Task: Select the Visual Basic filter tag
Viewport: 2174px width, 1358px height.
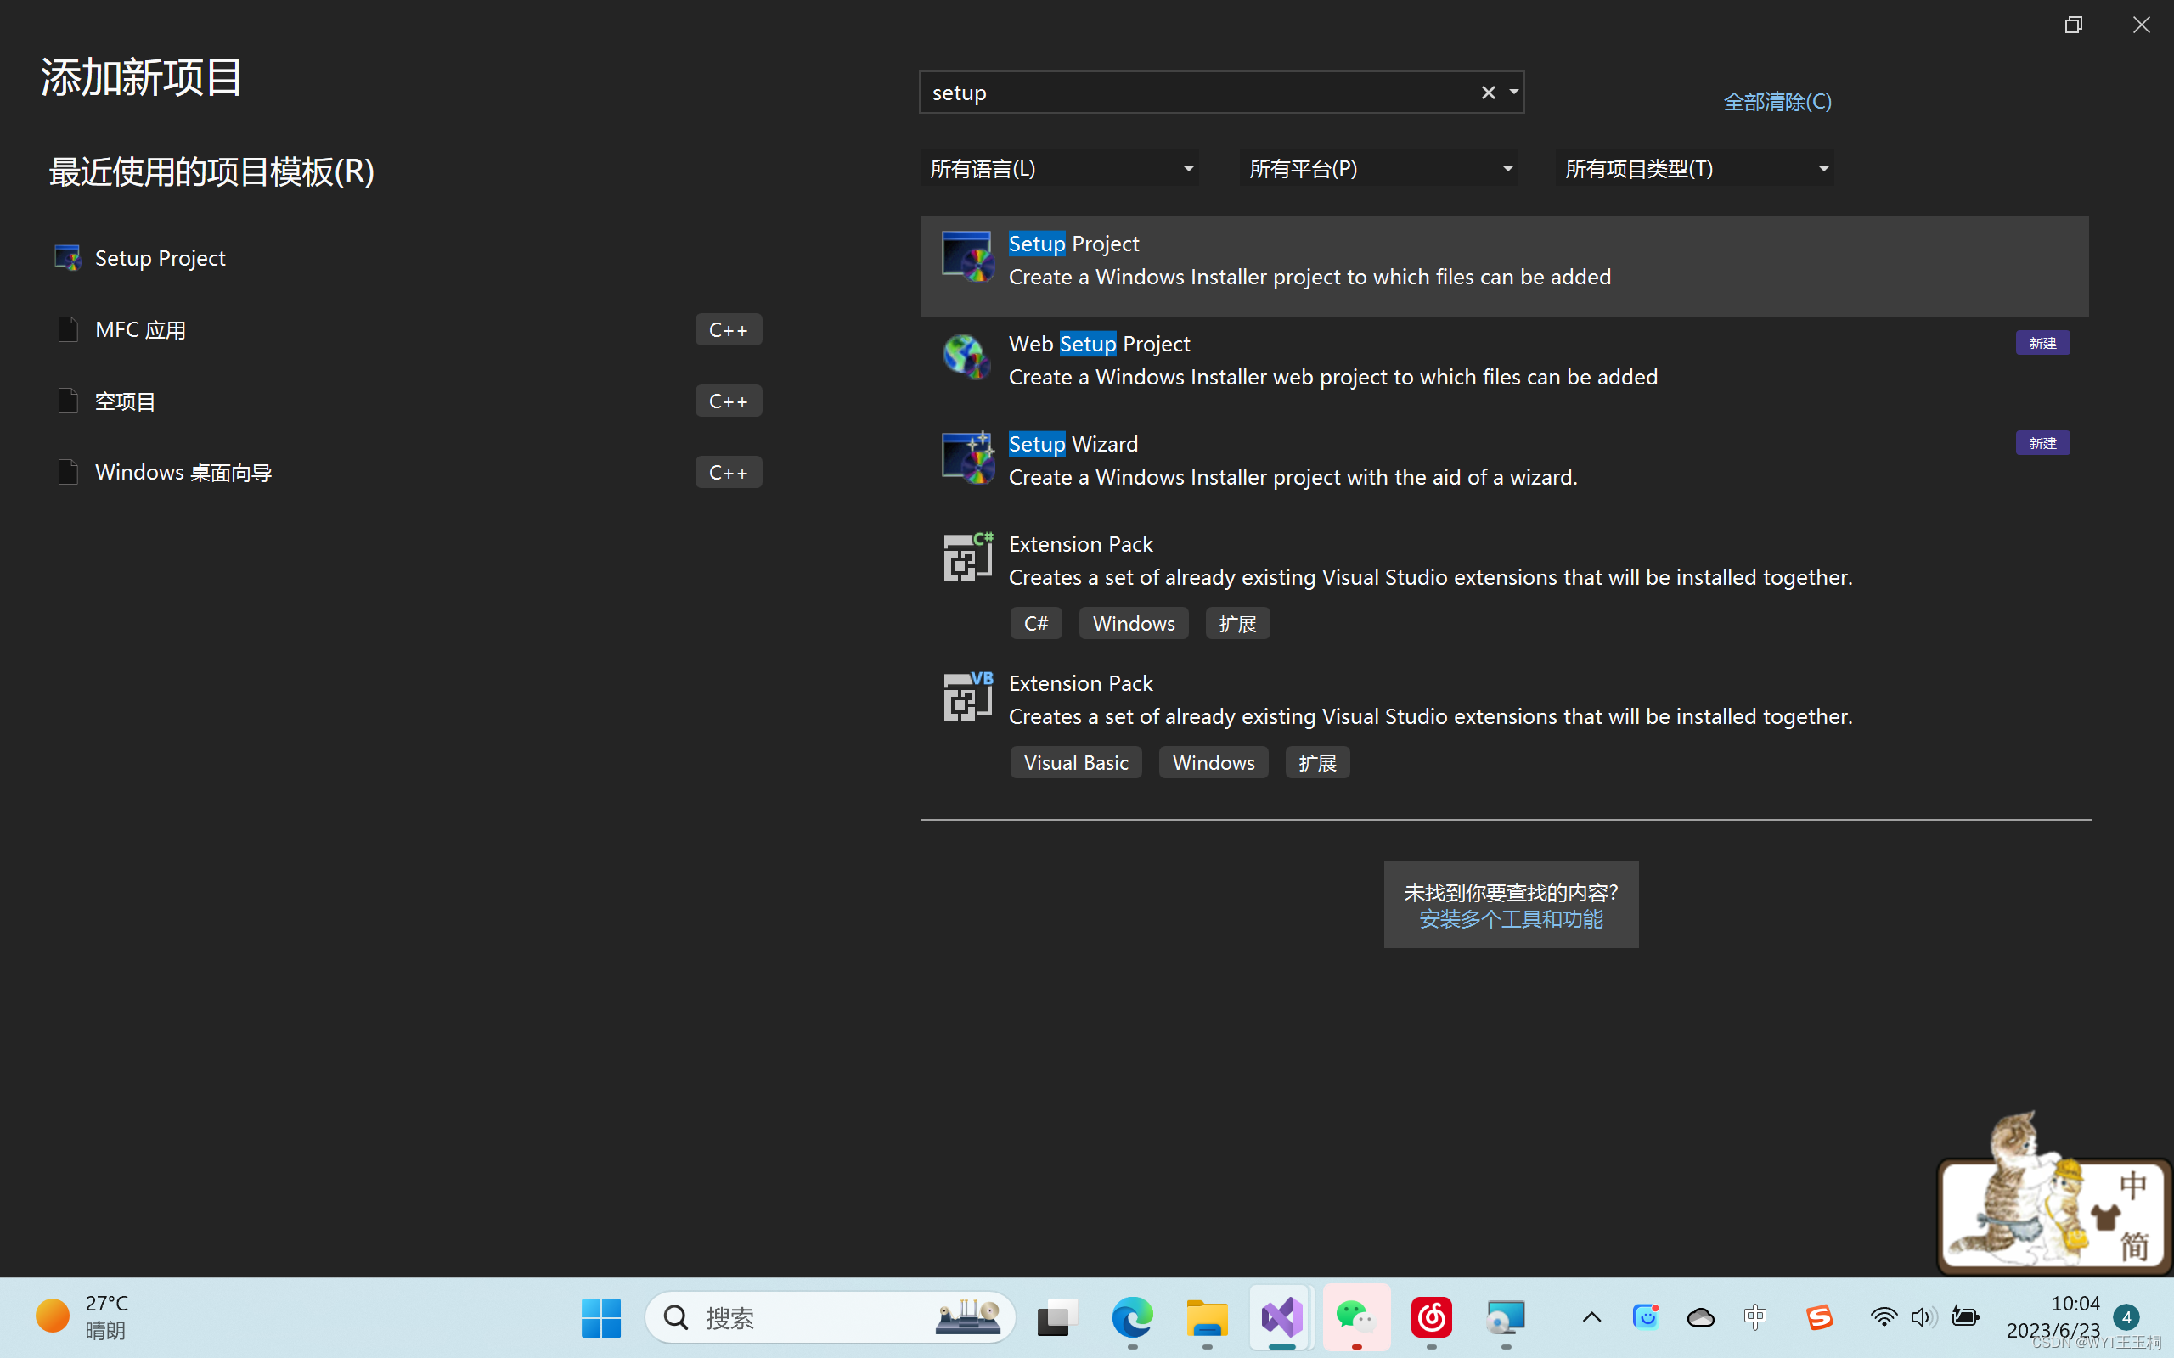Action: [1075, 761]
